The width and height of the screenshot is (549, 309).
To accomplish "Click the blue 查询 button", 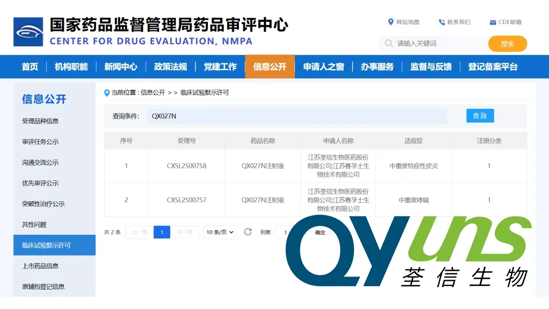I will [480, 116].
